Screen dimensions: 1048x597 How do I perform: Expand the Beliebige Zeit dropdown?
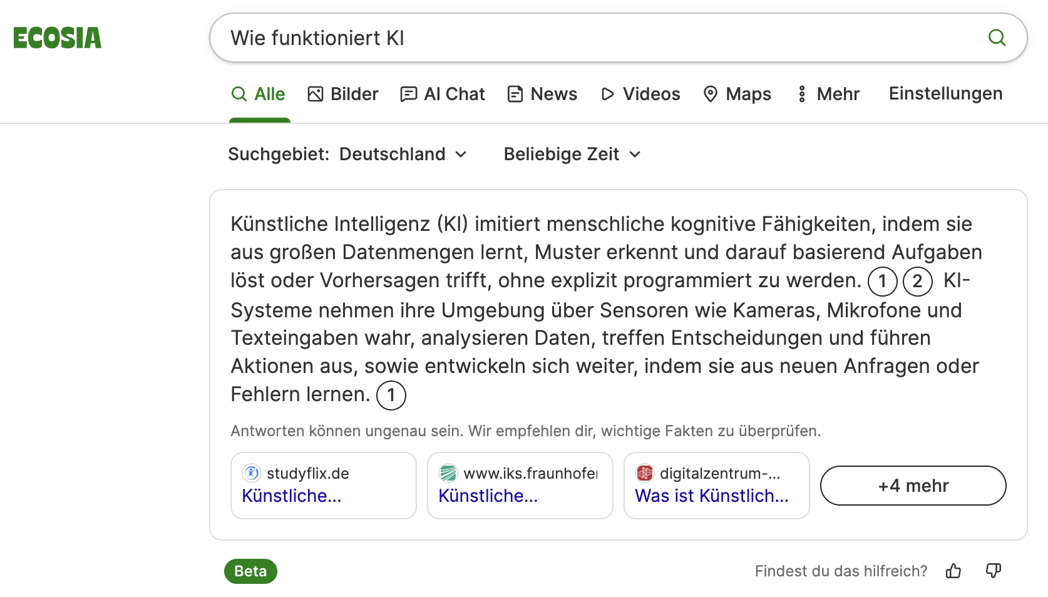pyautogui.click(x=572, y=154)
